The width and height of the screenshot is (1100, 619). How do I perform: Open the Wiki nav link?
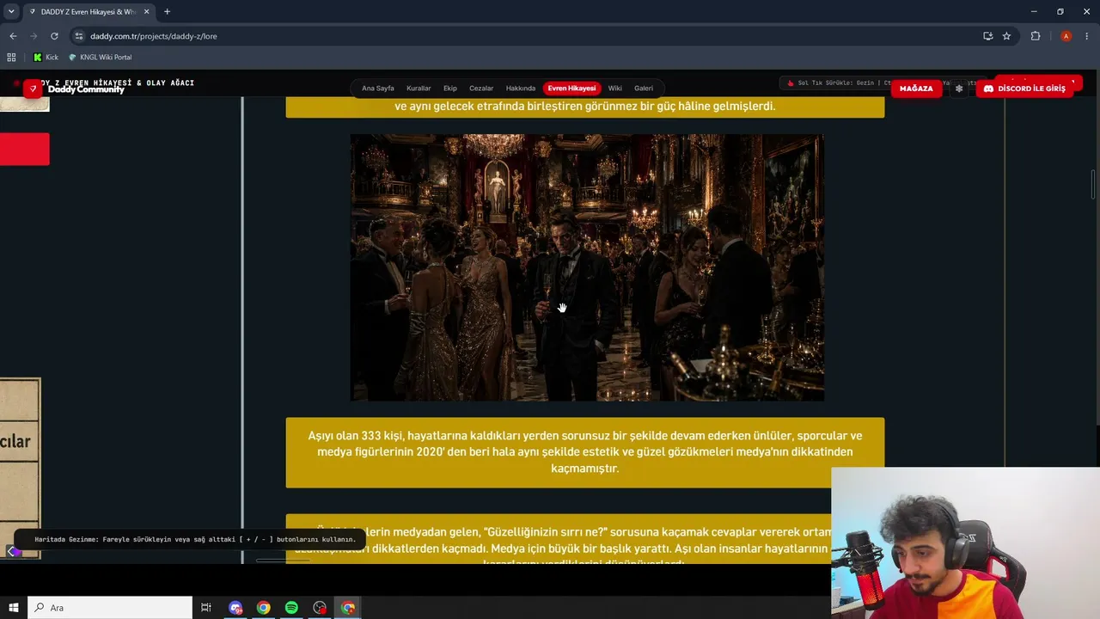pyautogui.click(x=615, y=89)
